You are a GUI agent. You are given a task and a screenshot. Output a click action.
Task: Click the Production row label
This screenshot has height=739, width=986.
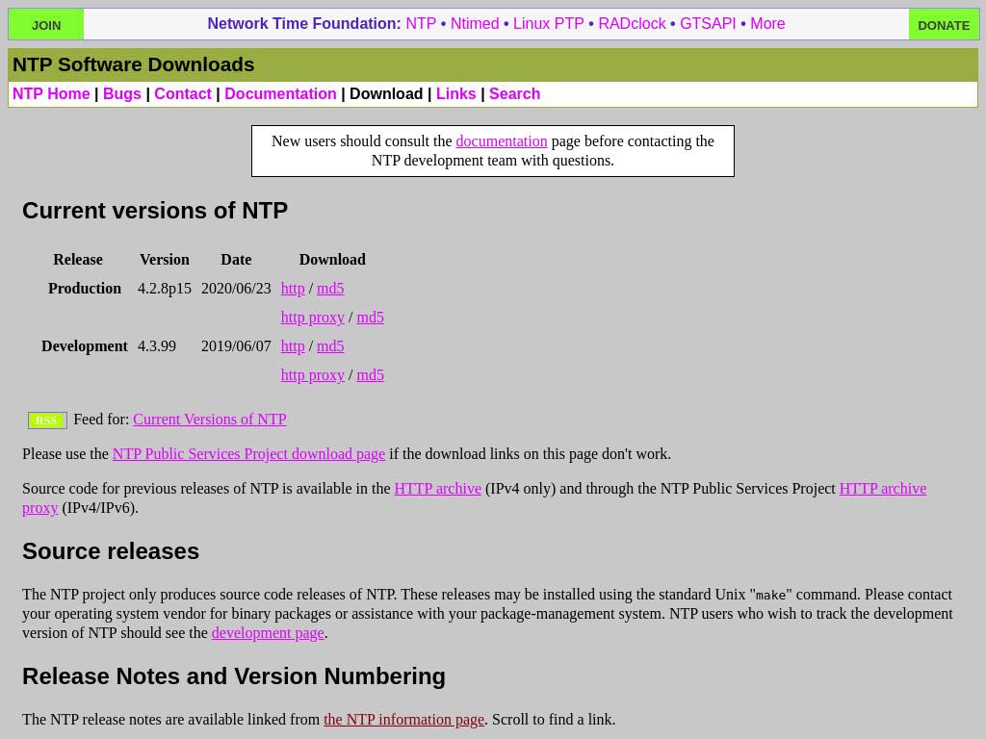[85, 289]
